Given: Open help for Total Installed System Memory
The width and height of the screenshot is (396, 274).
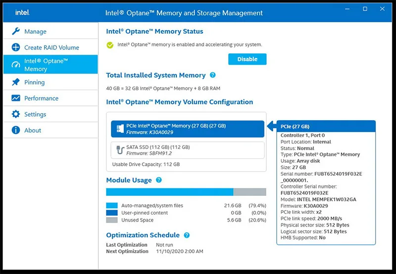Looking at the screenshot, I should click(213, 75).
